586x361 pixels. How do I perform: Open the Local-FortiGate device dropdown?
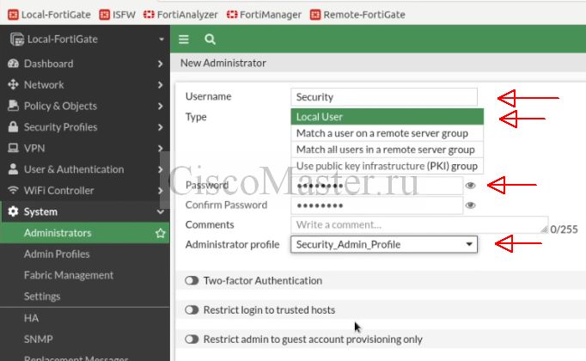[162, 40]
